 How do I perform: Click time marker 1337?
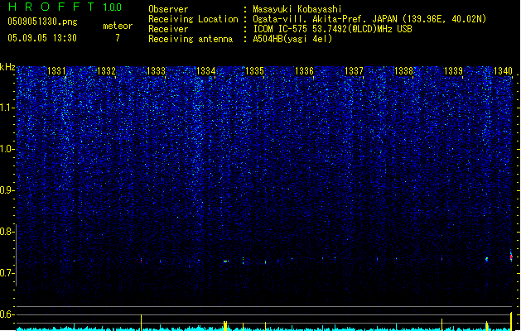tap(355, 71)
